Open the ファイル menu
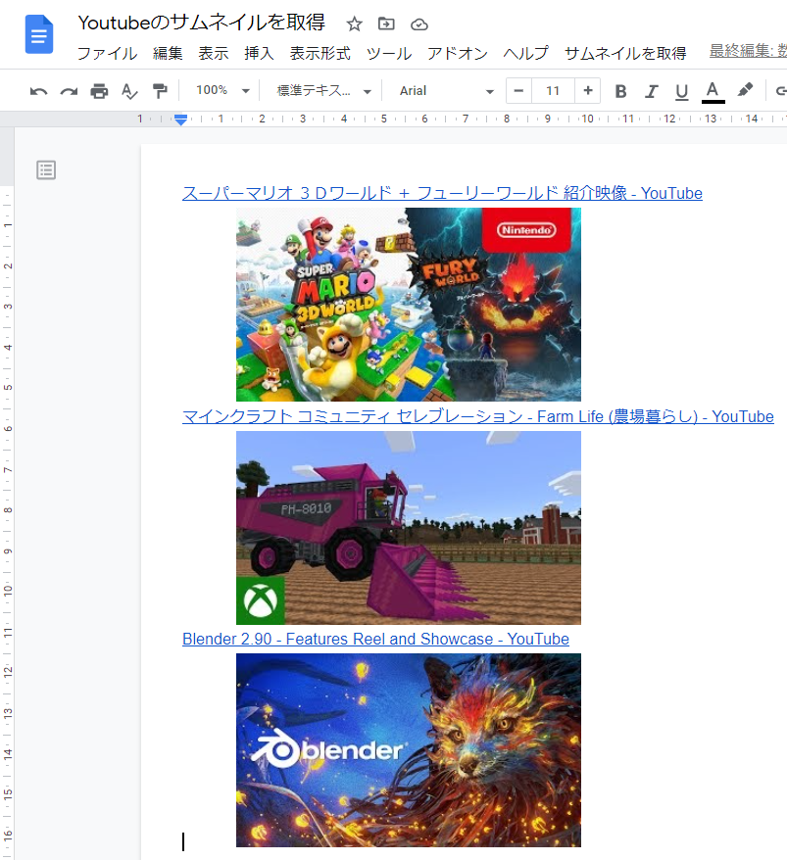 pos(107,53)
